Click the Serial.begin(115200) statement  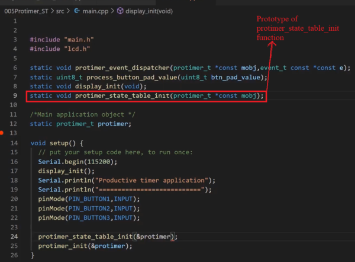point(78,162)
